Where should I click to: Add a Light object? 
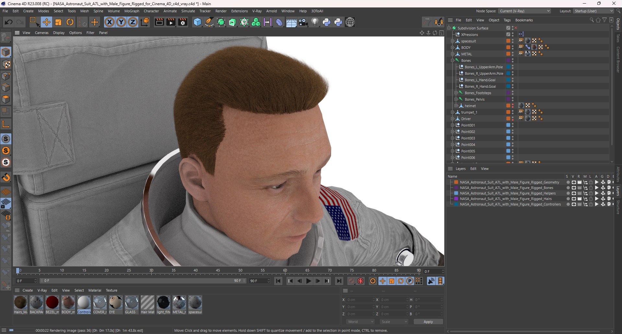(315, 22)
